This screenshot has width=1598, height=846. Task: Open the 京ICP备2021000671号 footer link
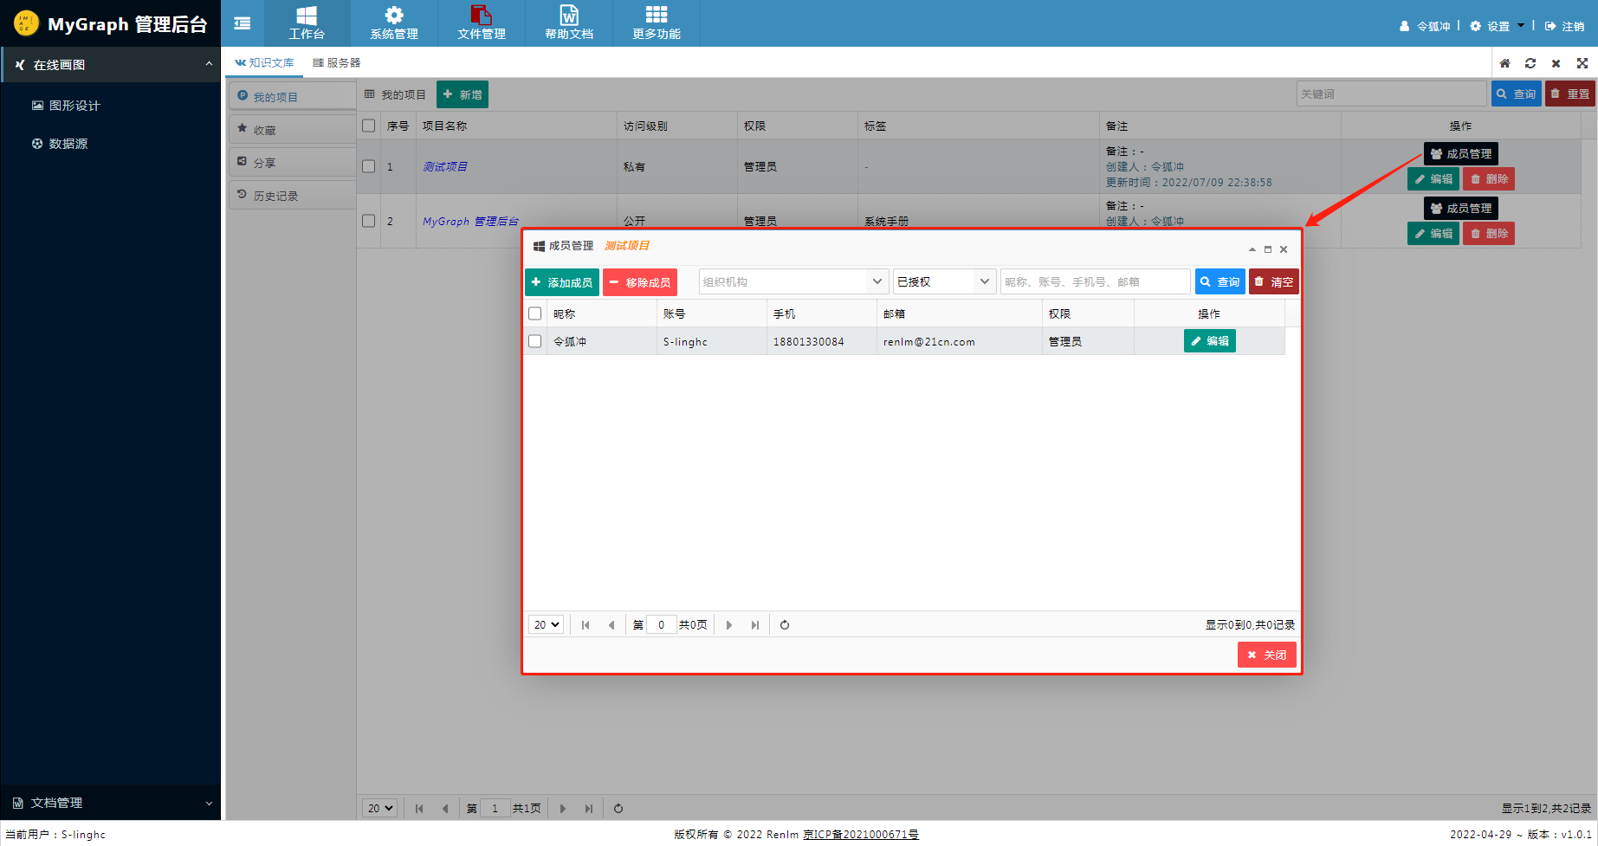coord(861,835)
